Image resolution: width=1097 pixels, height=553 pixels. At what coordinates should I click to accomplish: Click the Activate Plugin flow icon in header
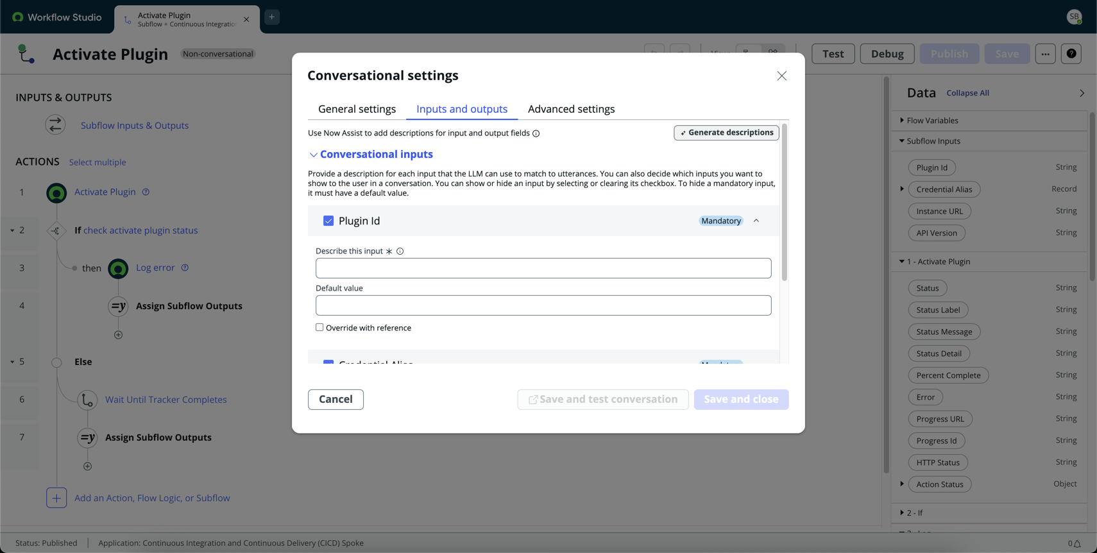point(26,54)
